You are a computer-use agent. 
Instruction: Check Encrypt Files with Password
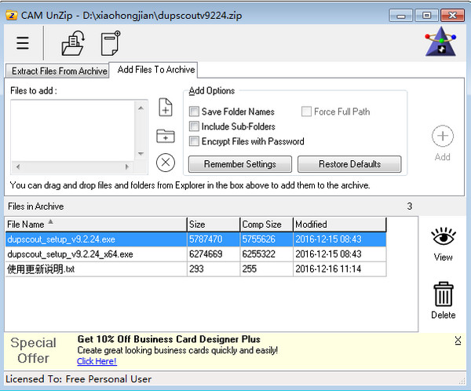pos(194,141)
